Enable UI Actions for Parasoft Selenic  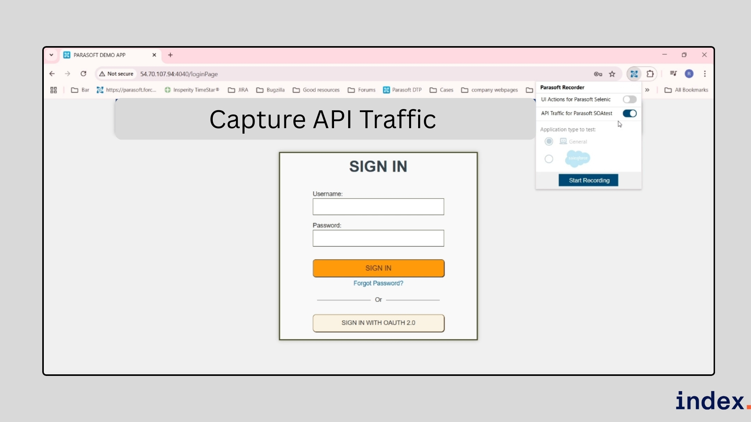click(629, 99)
